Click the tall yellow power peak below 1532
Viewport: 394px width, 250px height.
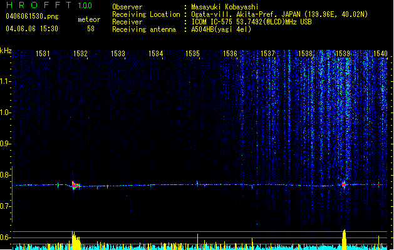coord(76,241)
